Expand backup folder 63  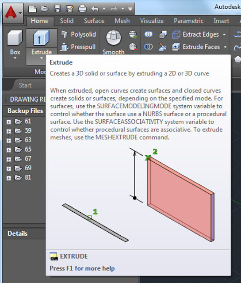(8, 141)
